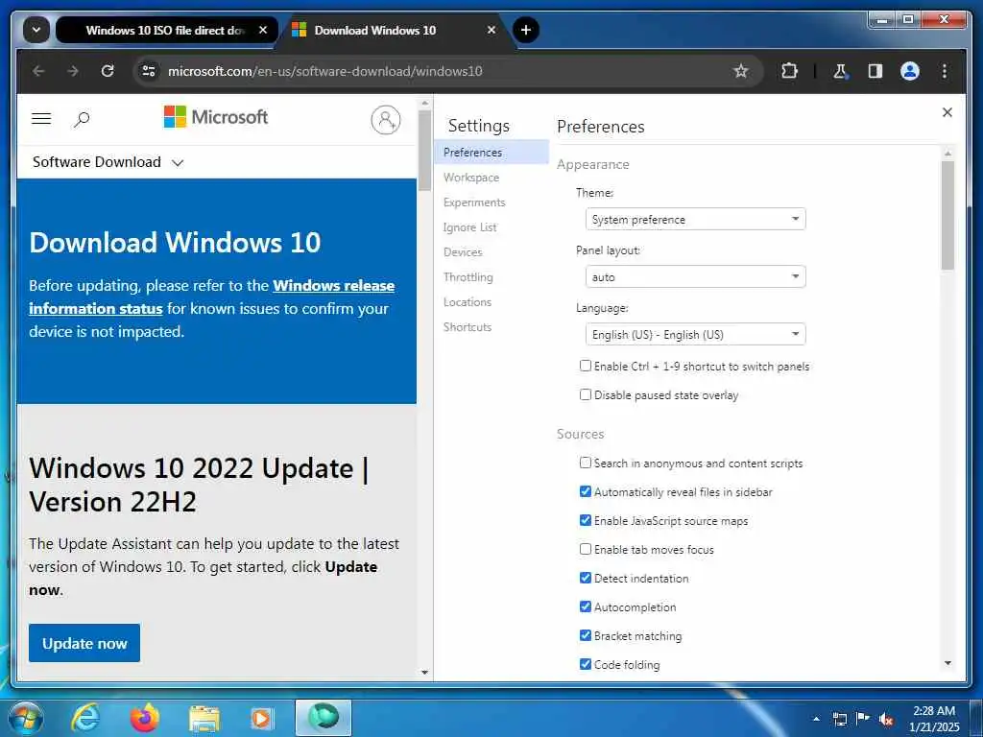
Task: Check Enable tab moves focus
Action: tap(585, 549)
